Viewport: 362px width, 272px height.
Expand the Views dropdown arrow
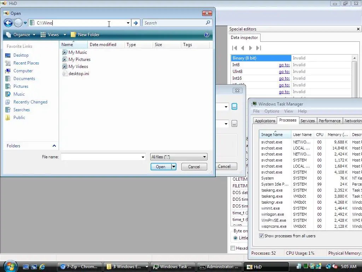65,35
